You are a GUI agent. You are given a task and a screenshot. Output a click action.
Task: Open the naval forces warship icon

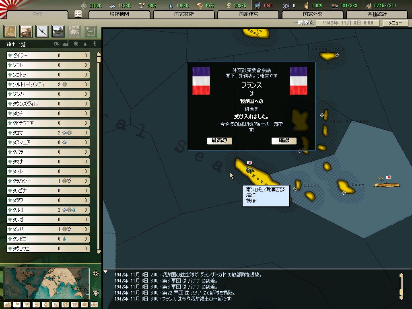[x=58, y=31]
